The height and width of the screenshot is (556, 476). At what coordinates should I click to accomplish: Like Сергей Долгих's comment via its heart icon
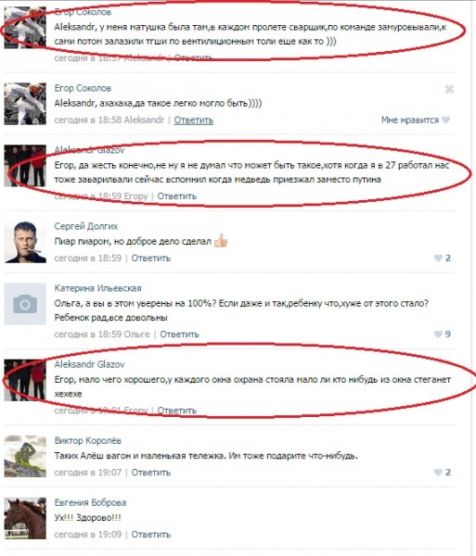click(438, 258)
